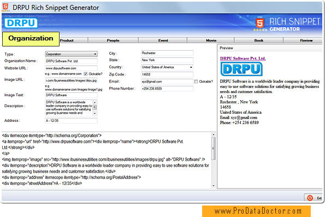Screen dimensions: 325x217
Task: Select the Organization tab
Action: [x=31, y=39]
